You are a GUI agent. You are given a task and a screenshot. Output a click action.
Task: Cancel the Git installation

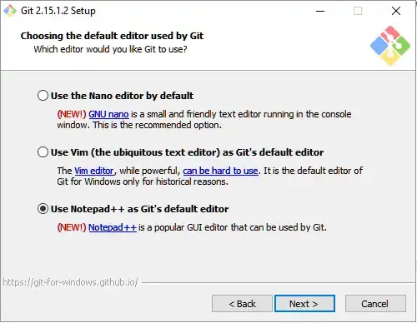[x=375, y=304]
